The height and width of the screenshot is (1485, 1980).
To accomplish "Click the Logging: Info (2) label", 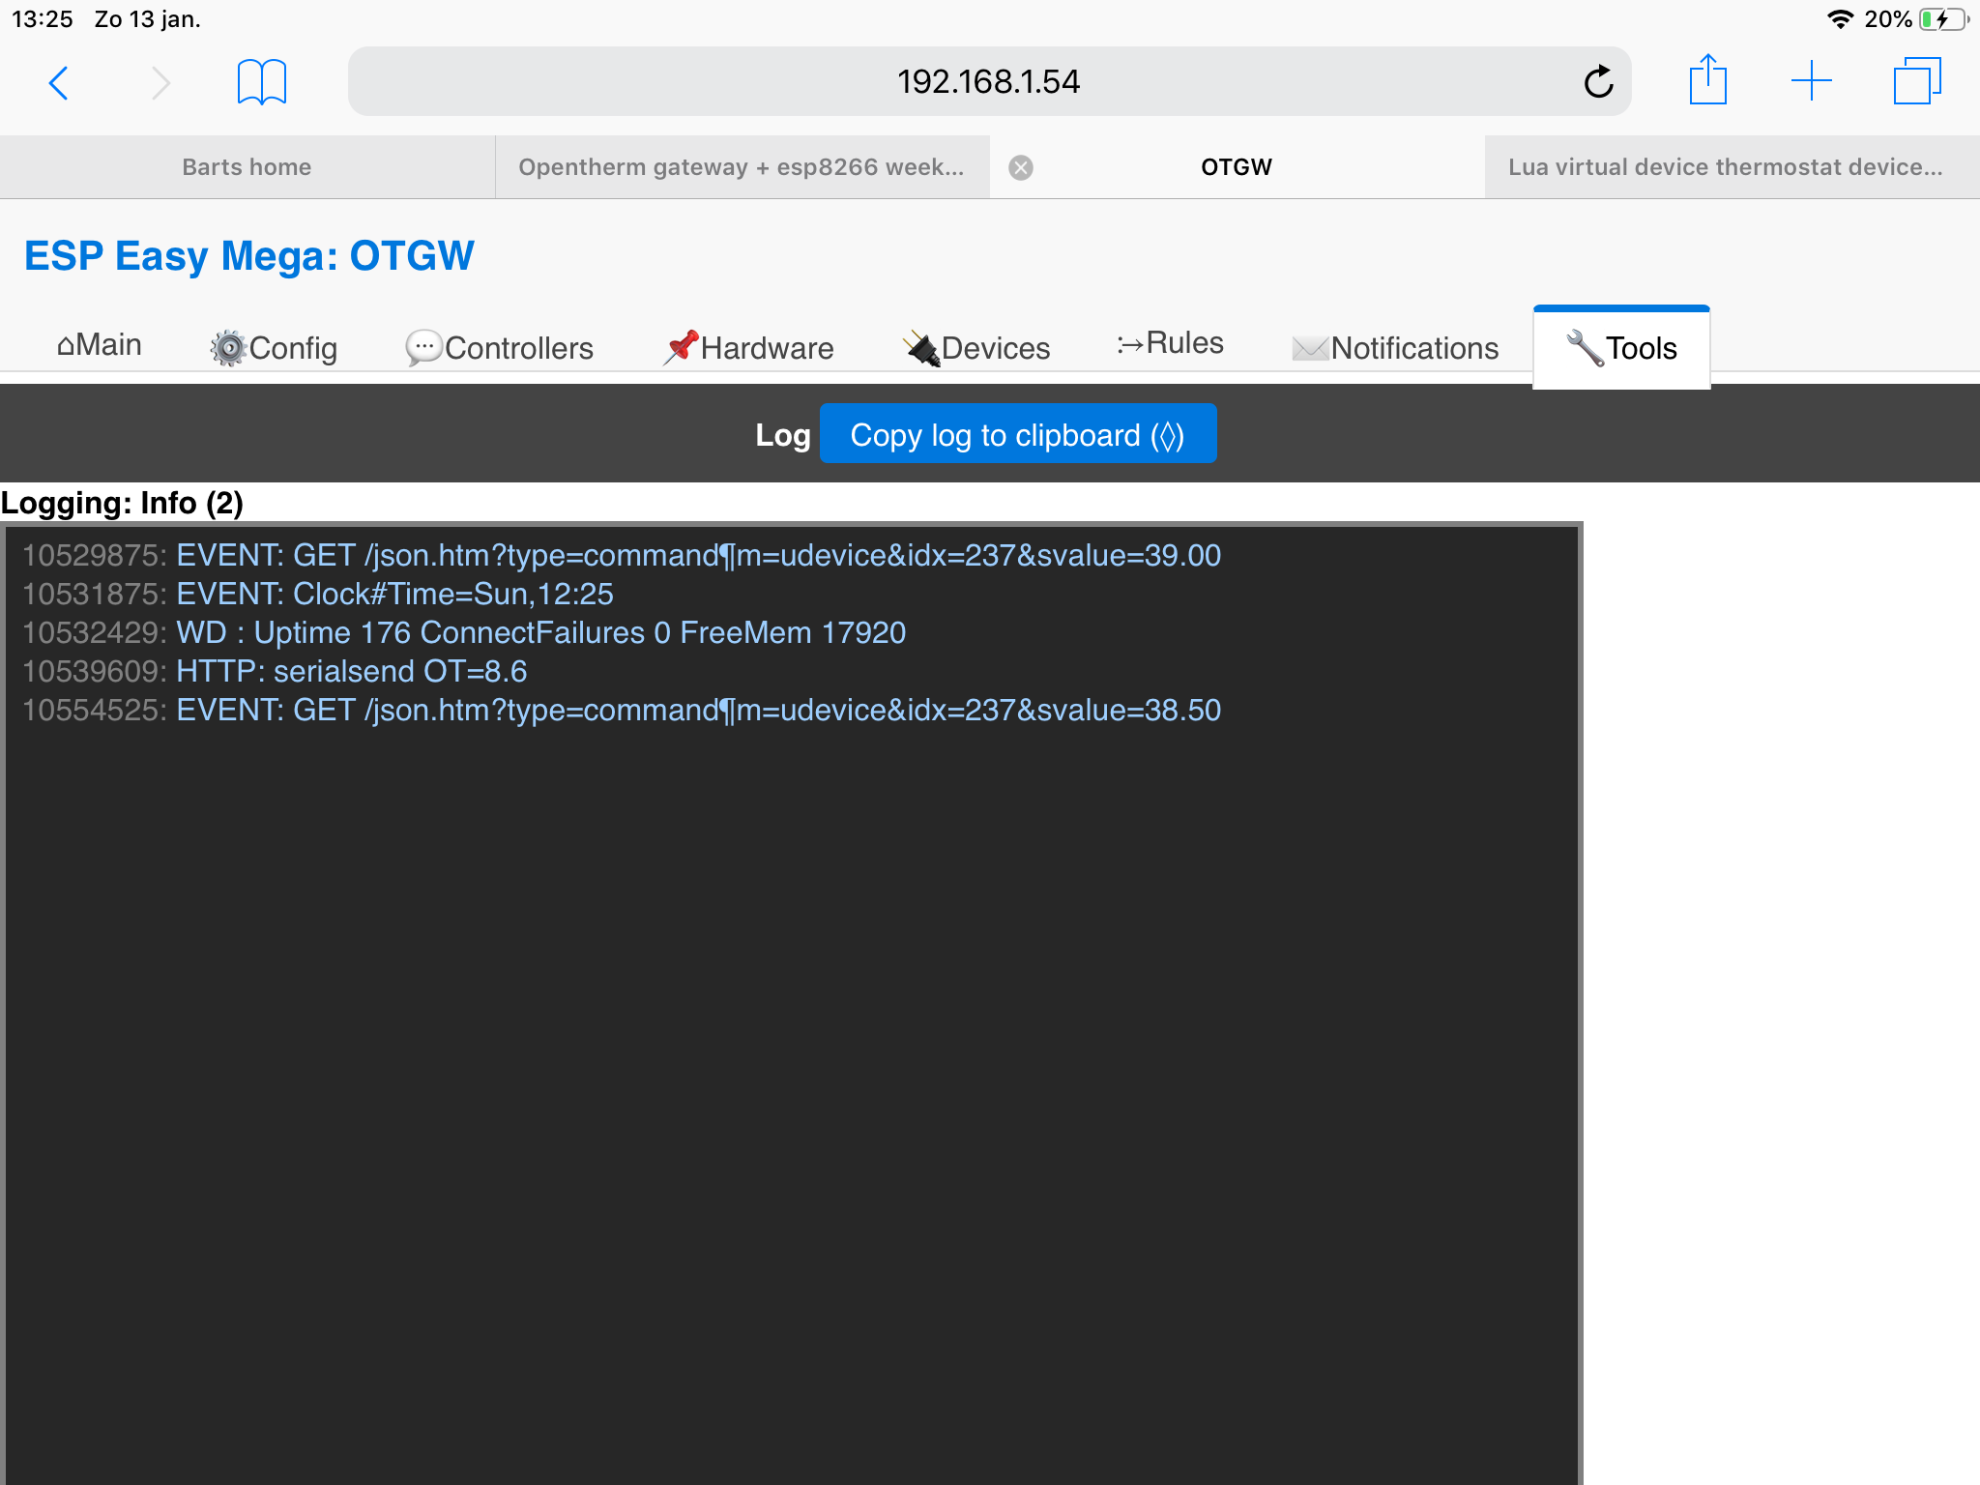I will pyautogui.click(x=122, y=504).
